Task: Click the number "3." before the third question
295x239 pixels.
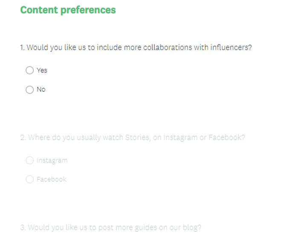Action: click(23, 227)
